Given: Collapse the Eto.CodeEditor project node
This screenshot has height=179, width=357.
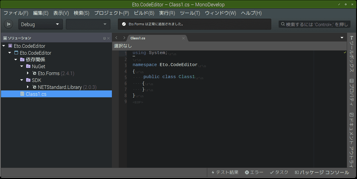Looking at the screenshot, I should point(9,53).
